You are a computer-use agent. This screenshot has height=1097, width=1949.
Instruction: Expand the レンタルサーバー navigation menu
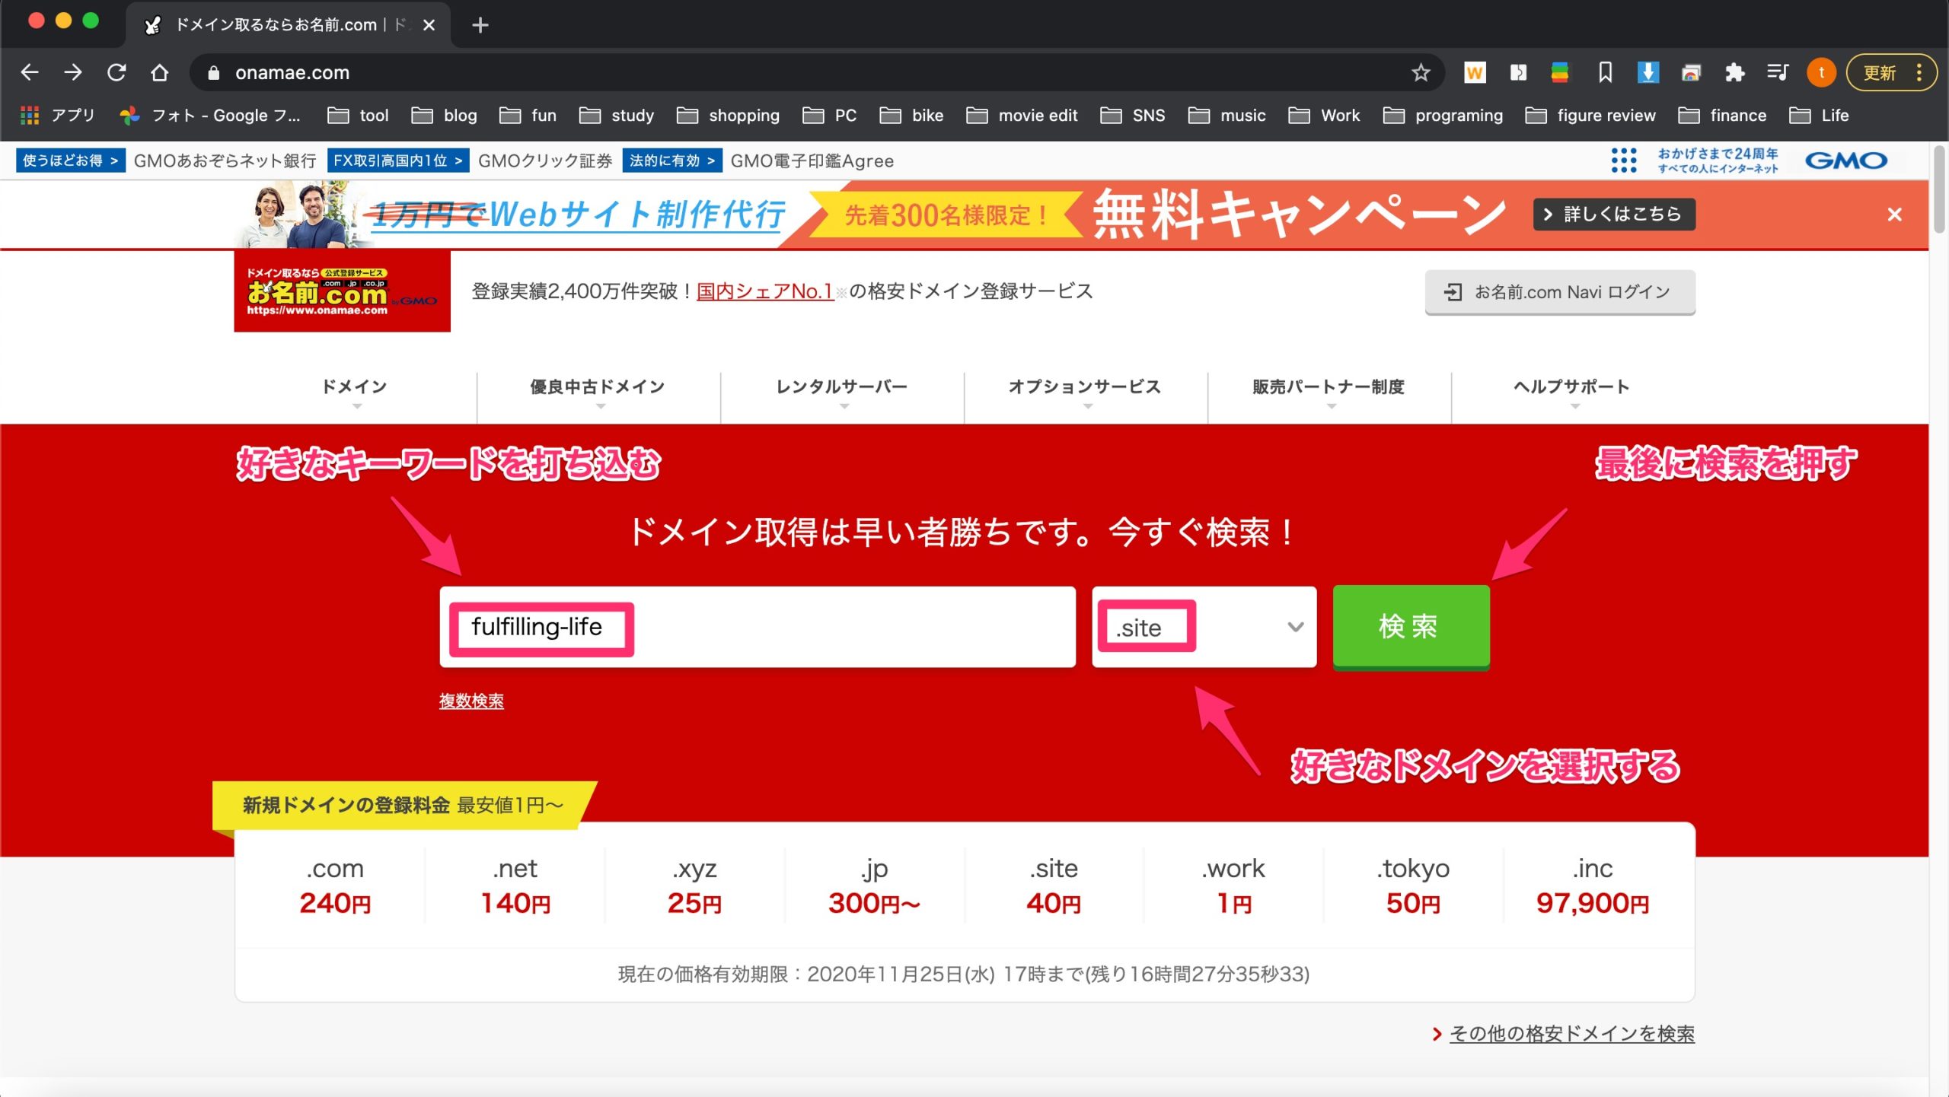click(841, 388)
